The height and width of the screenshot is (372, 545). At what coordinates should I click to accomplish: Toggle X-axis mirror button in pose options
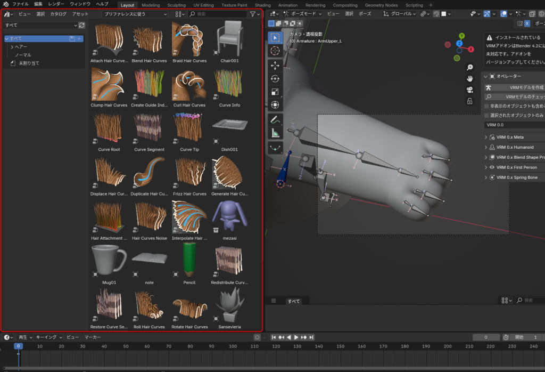[x=527, y=23]
